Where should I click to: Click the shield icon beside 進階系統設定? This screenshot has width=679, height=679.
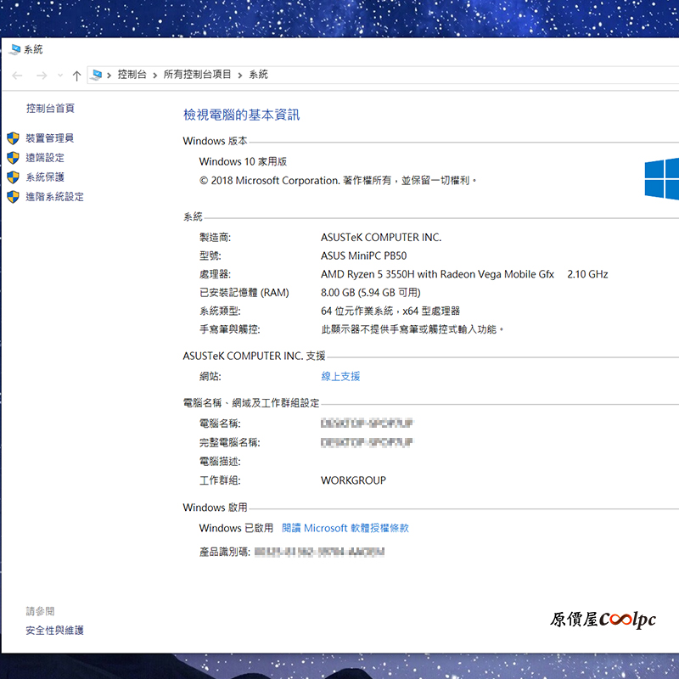pos(13,197)
